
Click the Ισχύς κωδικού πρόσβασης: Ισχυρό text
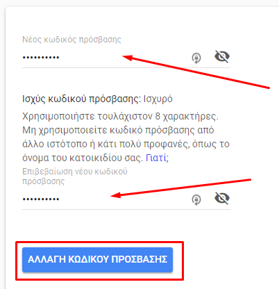[97, 99]
